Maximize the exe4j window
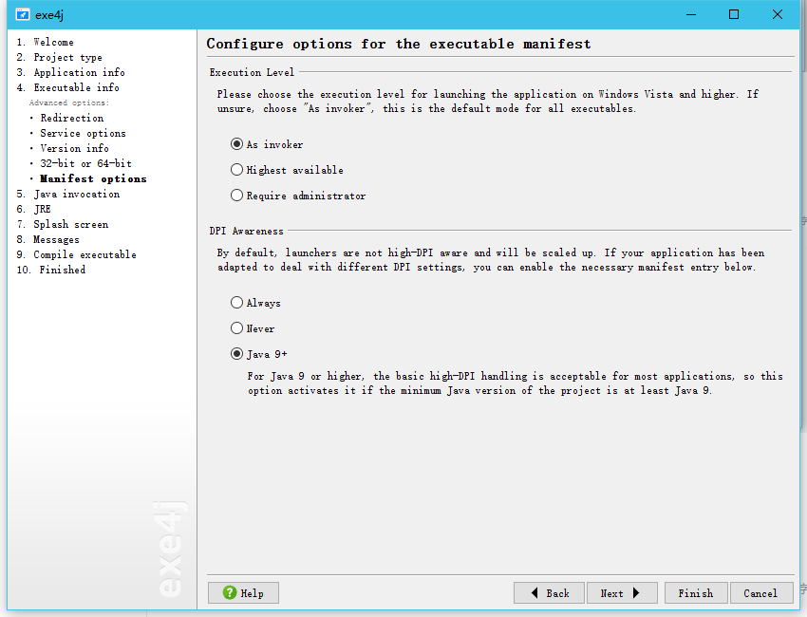 point(734,14)
